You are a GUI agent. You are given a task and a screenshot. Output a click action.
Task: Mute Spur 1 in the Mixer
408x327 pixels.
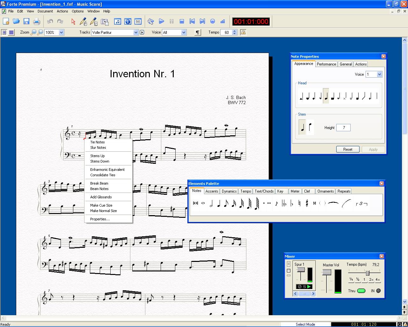(299, 286)
